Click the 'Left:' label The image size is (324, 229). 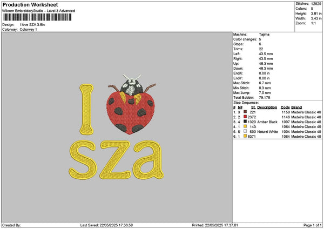237,53
